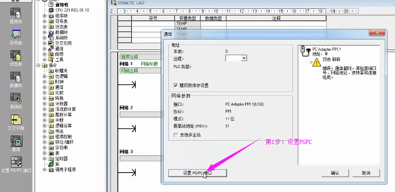395x192 pixels.
Task: Click the 网络 1 label
Action: pos(126,64)
